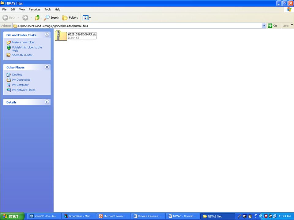Click the address bar folder icon
The width and height of the screenshot is (294, 220).
(x=15, y=26)
